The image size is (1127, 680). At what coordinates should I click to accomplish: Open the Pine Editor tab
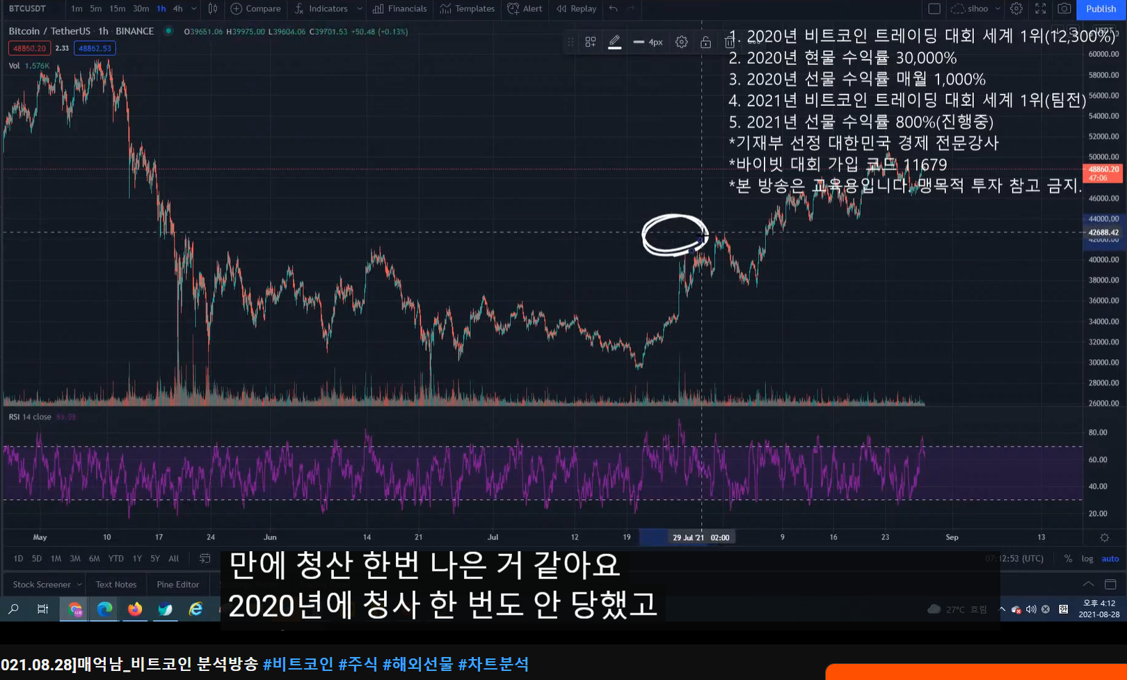178,584
